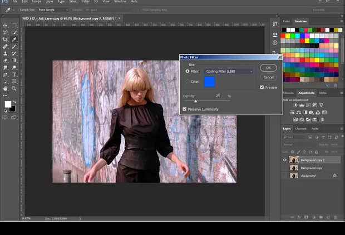The height and width of the screenshot is (235, 345).
Task: Select the Crop tool
Action: 6,39
